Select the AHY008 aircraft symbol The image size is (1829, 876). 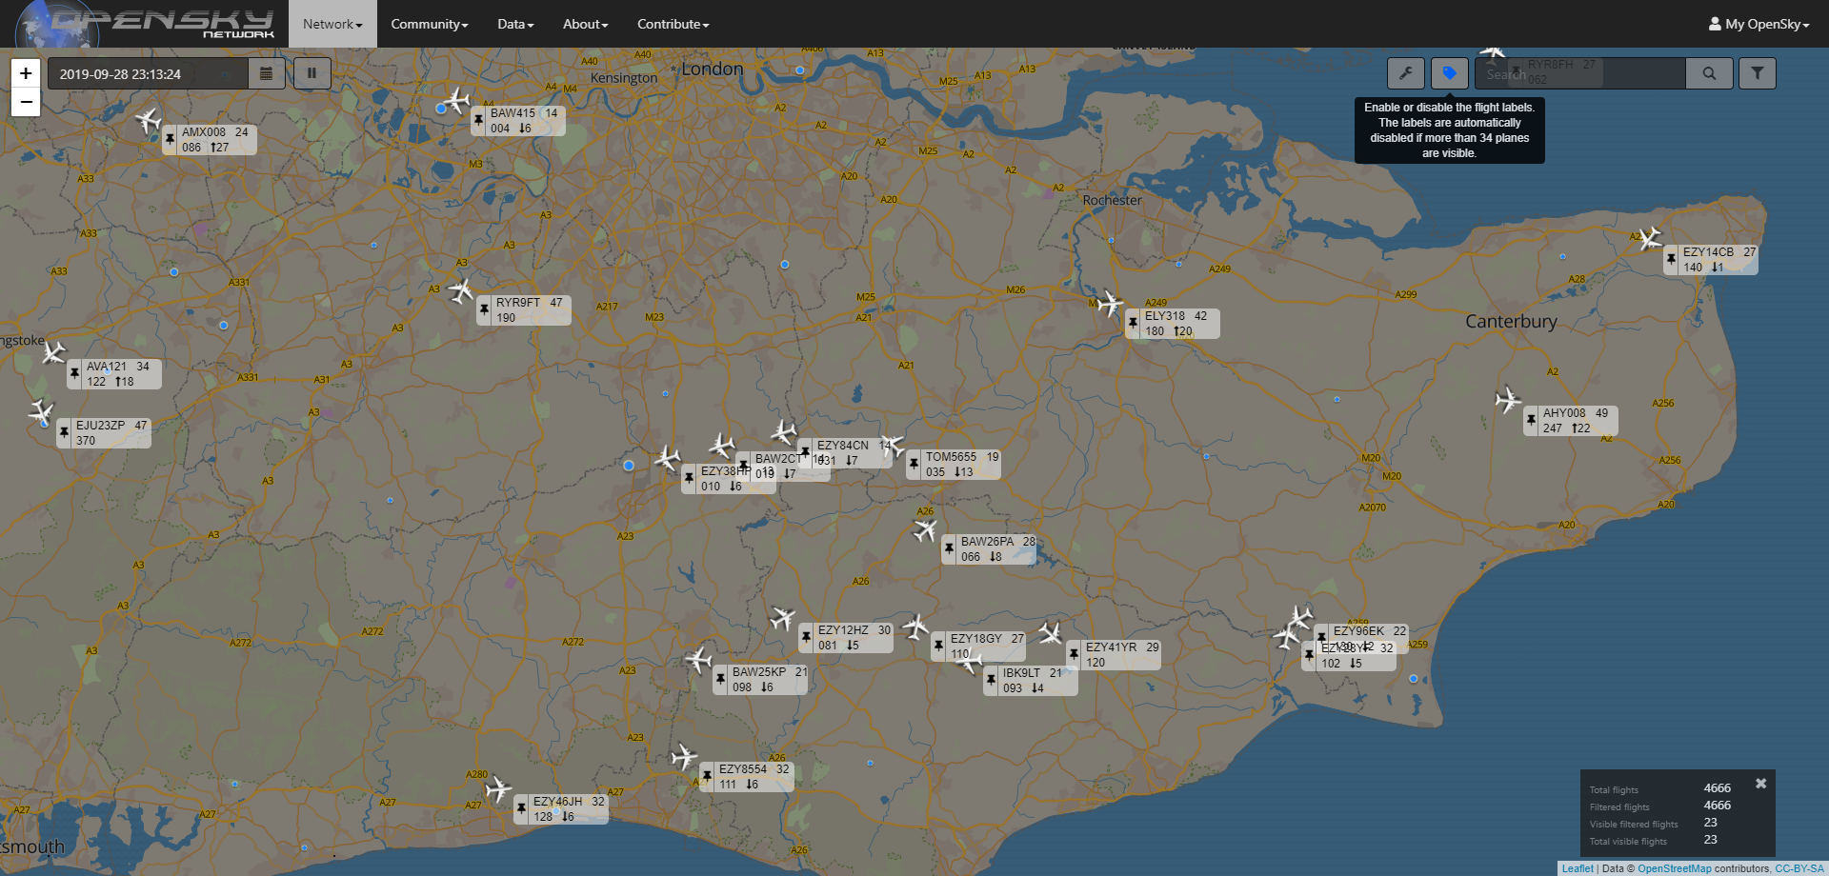click(1507, 401)
